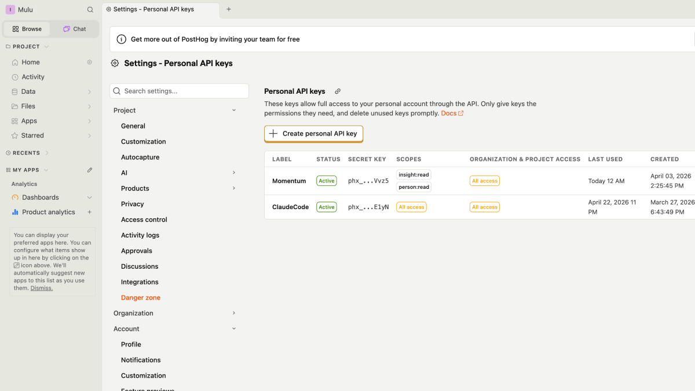
Task: Click the edit pencil icon in My Apps
Action: pyautogui.click(x=90, y=170)
